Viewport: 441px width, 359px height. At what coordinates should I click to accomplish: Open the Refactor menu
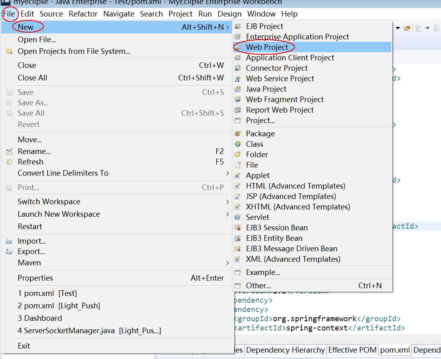tap(83, 14)
